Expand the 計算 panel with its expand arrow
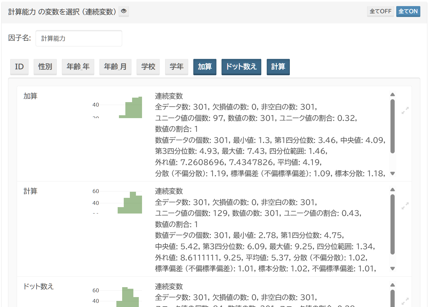 coord(405,205)
